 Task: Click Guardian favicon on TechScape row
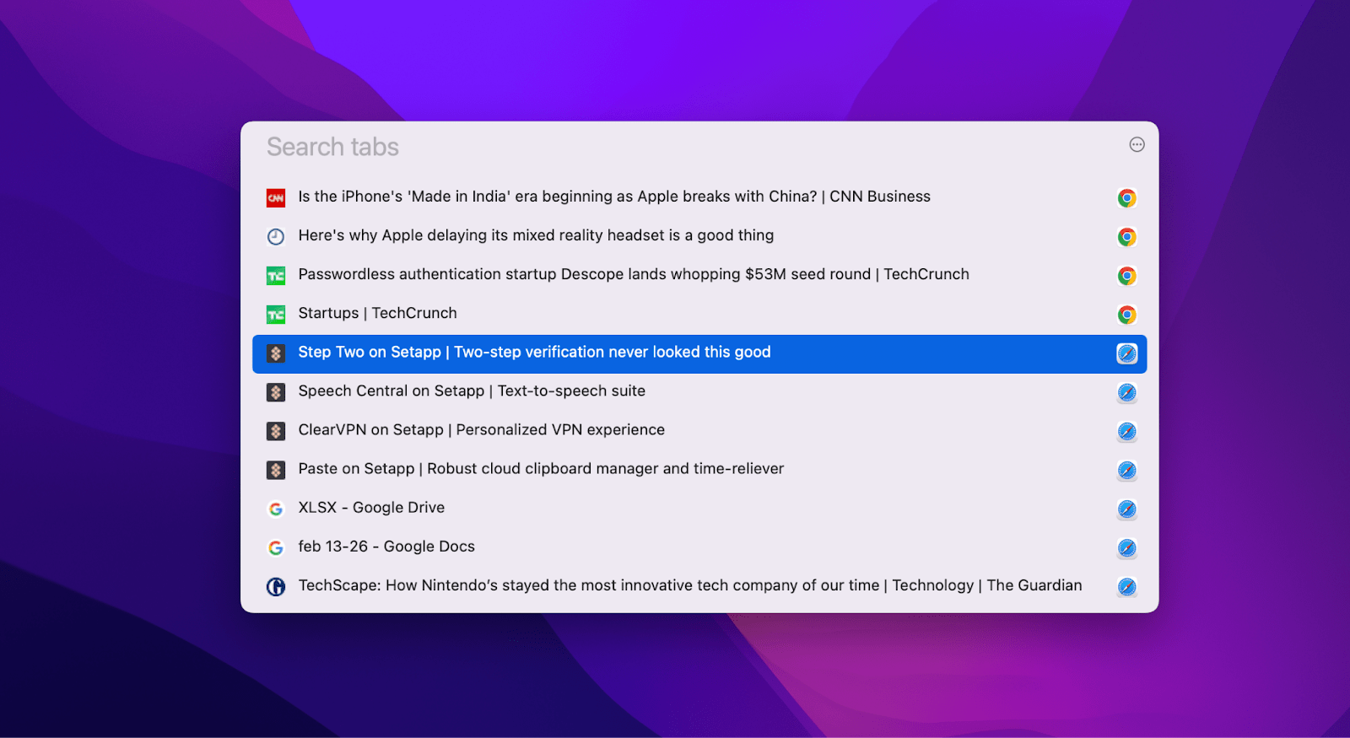click(x=276, y=587)
